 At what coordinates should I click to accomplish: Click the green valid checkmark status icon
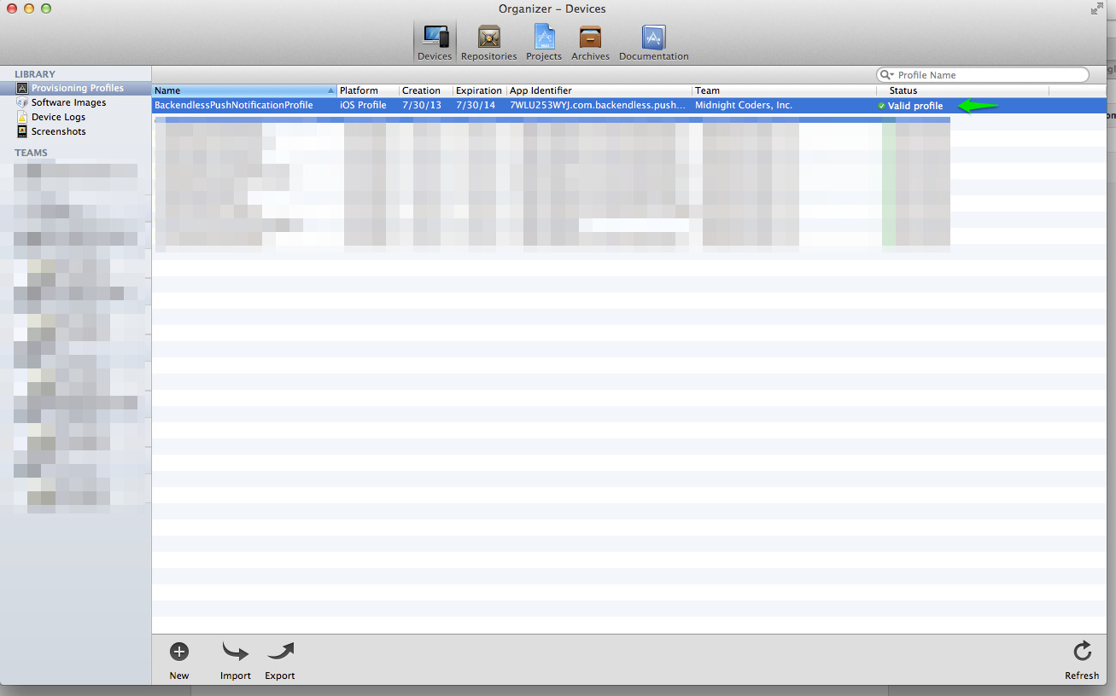(x=882, y=106)
